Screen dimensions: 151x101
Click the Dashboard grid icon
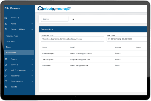[6, 18]
